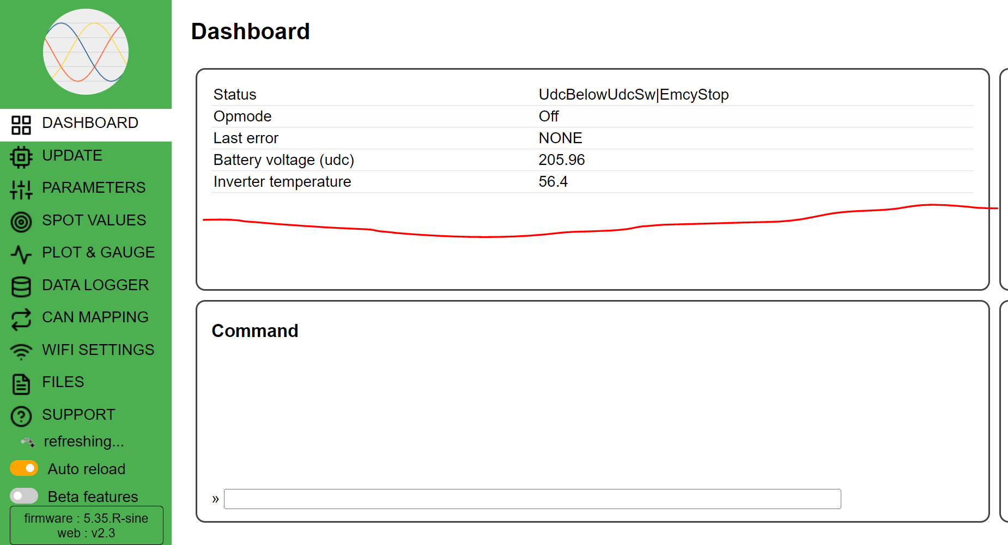Click the WiFi Settings signal icon

(x=21, y=352)
